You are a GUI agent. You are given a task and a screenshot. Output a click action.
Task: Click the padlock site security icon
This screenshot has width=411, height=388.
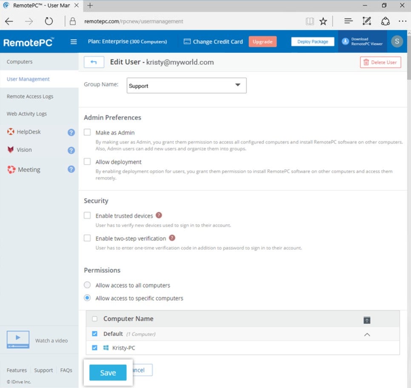click(x=73, y=21)
